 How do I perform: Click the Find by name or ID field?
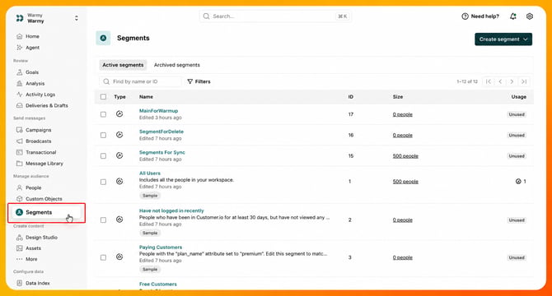(140, 81)
